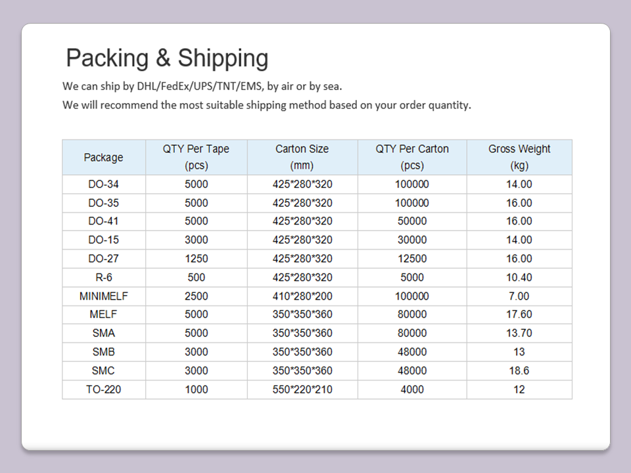Click the Carton Size column header
This screenshot has width=631, height=473.
pyautogui.click(x=302, y=157)
